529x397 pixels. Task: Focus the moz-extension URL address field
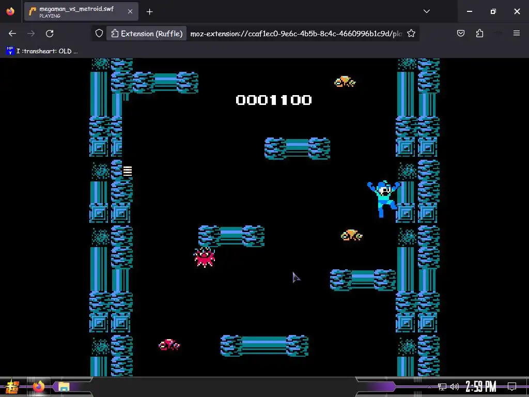coord(296,34)
